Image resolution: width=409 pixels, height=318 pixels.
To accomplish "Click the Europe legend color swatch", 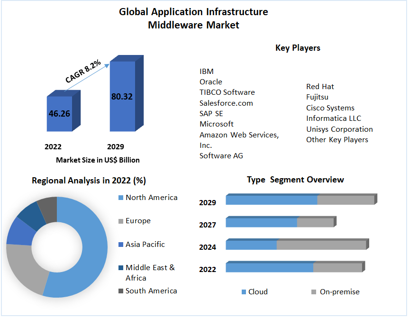I will pos(121,221).
